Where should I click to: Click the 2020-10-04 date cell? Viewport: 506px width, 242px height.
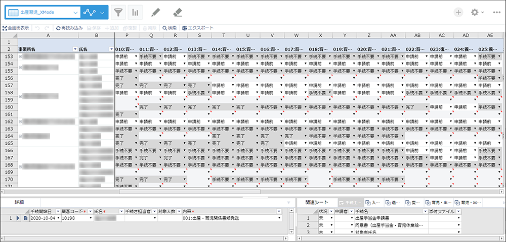point(45,218)
